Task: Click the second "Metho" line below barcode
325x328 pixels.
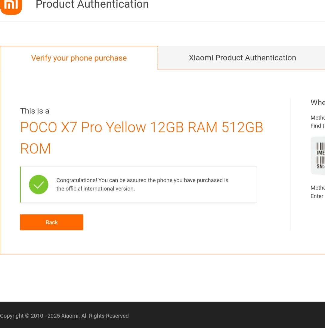Action: pos(317,188)
